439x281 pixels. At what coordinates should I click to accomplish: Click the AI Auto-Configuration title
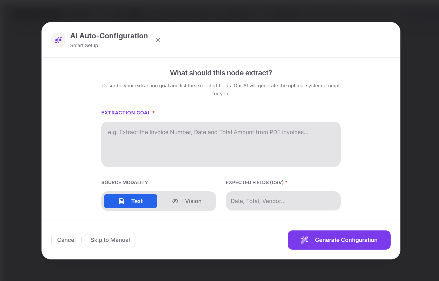pyautogui.click(x=109, y=36)
